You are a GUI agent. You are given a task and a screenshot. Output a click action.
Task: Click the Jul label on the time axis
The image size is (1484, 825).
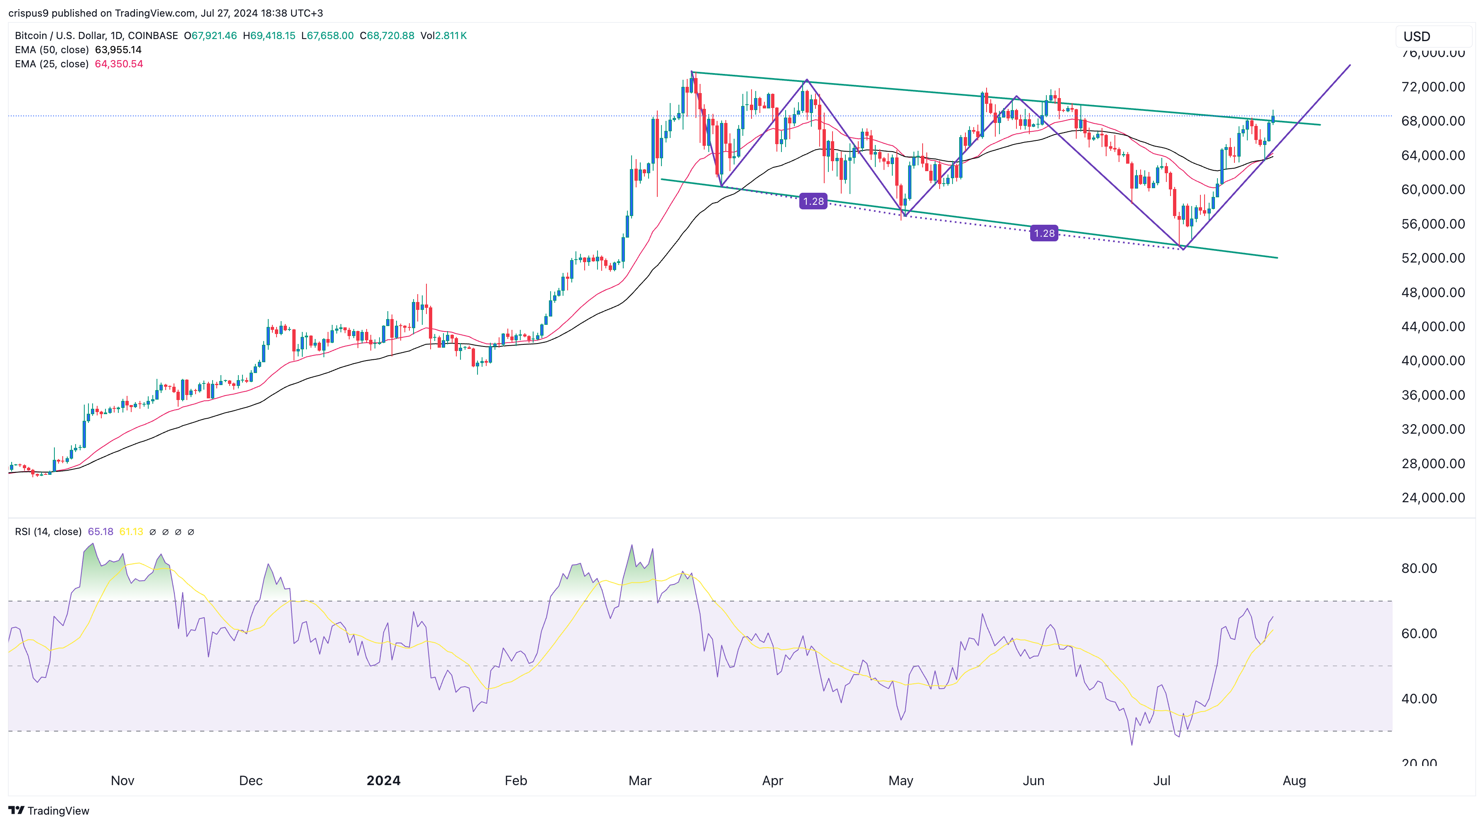point(1161,780)
